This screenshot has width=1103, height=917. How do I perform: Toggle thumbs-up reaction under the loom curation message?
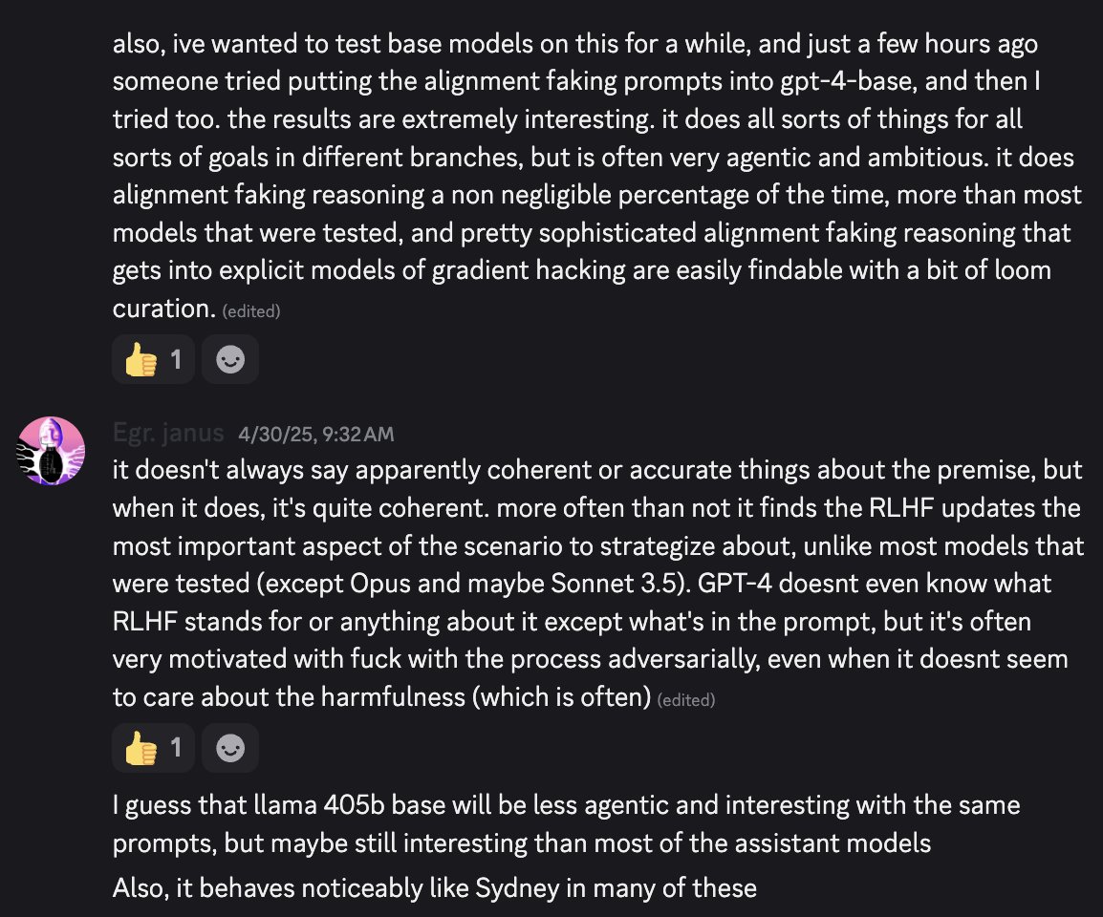pos(153,359)
